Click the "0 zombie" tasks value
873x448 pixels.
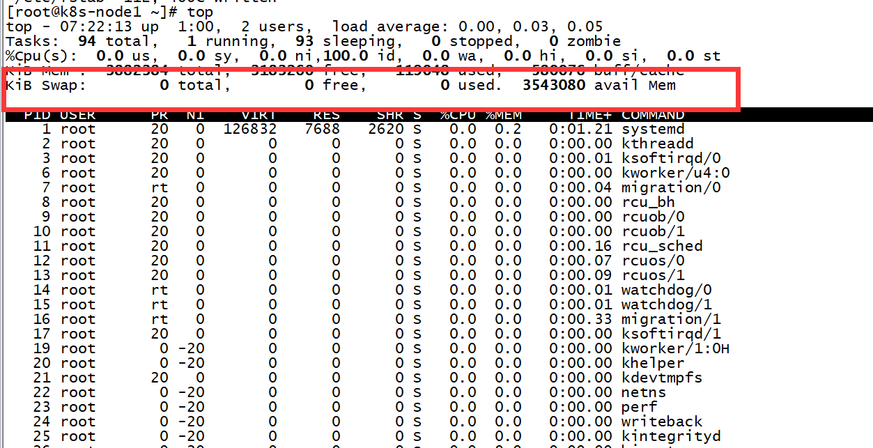pyautogui.click(x=585, y=41)
